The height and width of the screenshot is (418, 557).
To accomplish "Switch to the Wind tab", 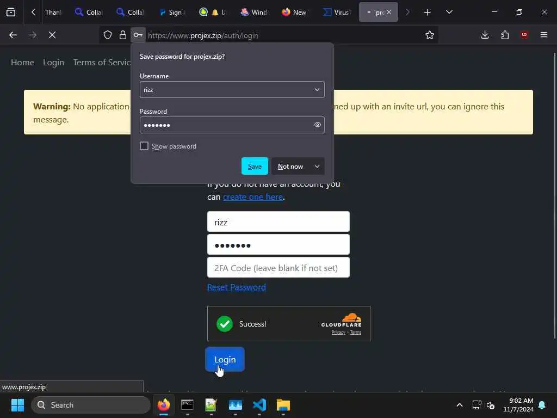I will tap(254, 12).
